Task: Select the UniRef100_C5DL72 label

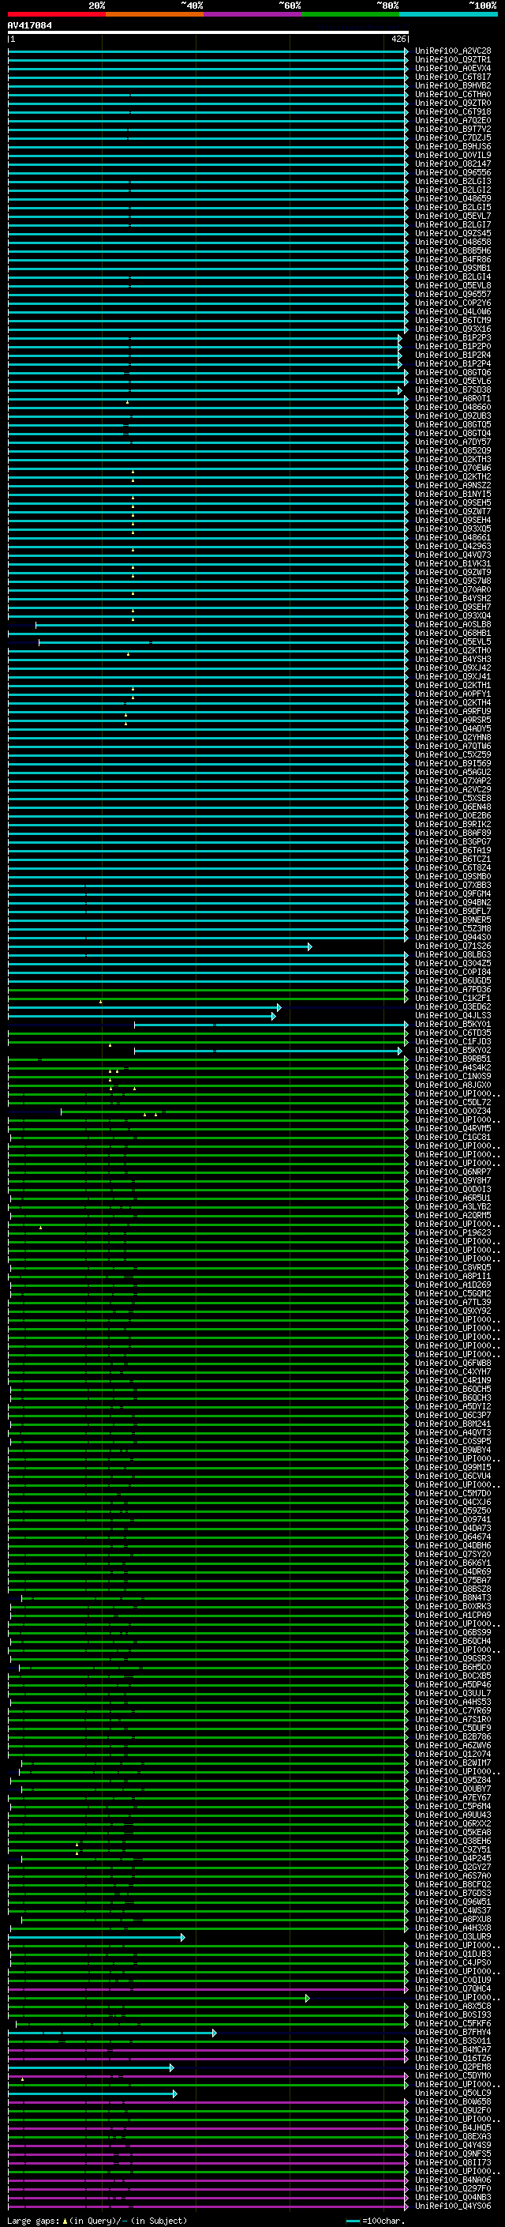Action: [452, 1103]
